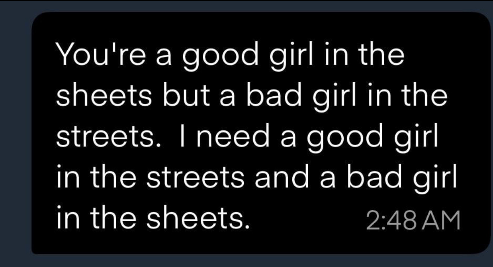
Task: Click the word "good" on the third line
Action: click(x=345, y=139)
